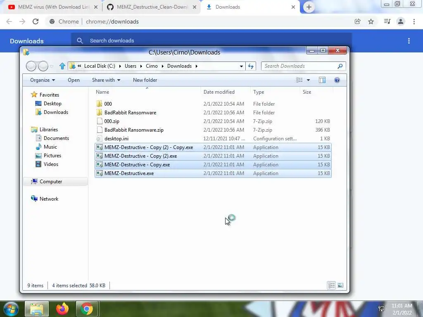Open Chrome media control icon
Viewport: 423px width, 317px height.
[387, 21]
